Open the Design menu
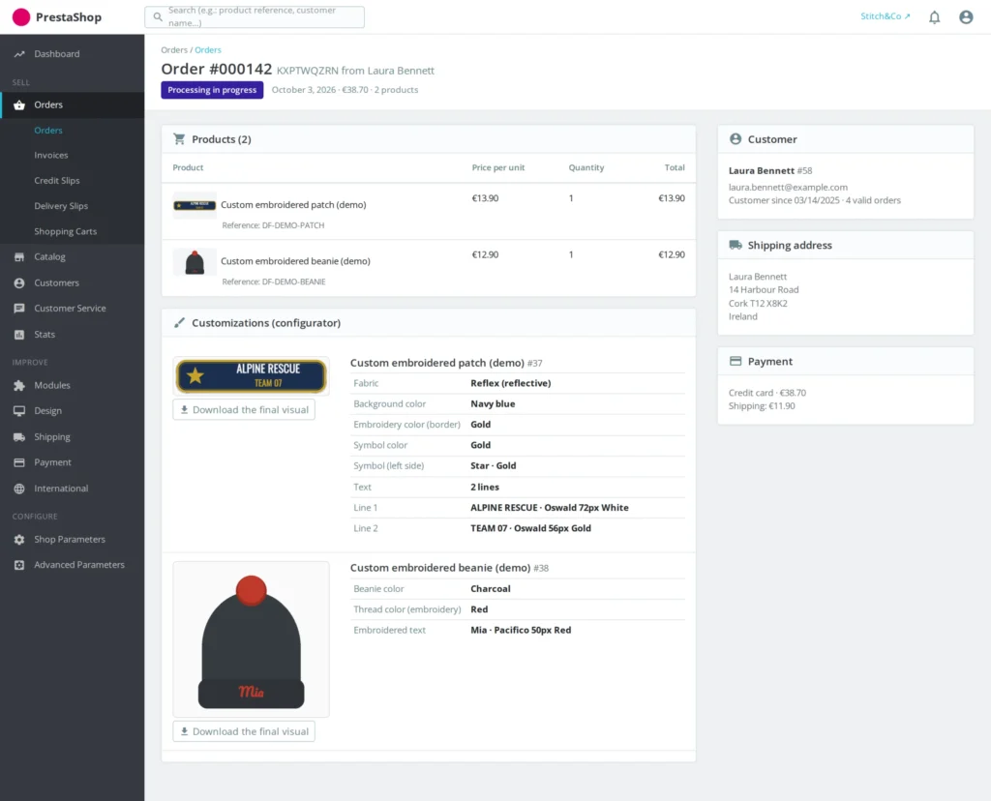Image resolution: width=991 pixels, height=801 pixels. pyautogui.click(x=48, y=410)
